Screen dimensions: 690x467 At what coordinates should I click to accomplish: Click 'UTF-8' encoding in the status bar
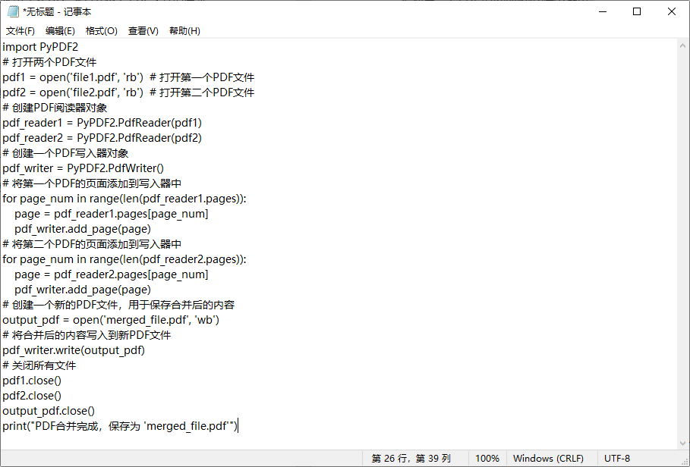coord(617,458)
